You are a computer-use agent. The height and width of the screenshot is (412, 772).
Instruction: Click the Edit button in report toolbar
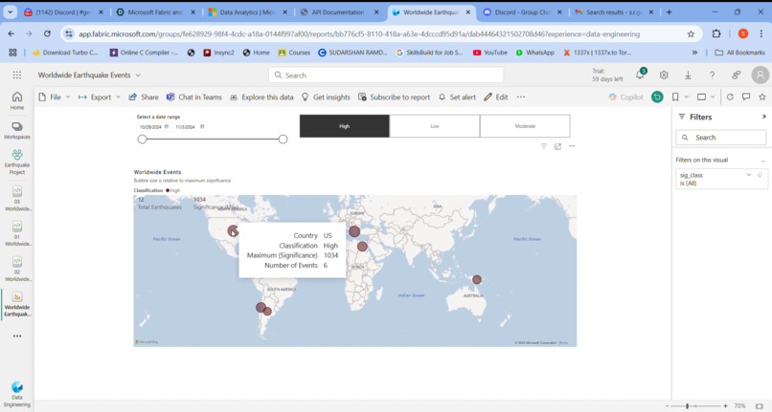[x=496, y=97]
